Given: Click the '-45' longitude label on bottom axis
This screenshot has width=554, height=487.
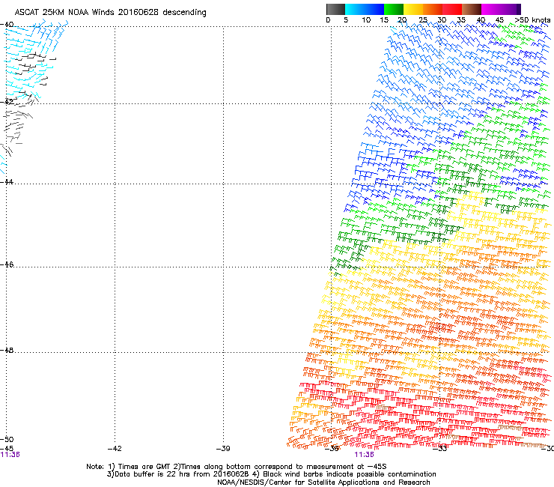Looking at the screenshot, I should coord(7,448).
